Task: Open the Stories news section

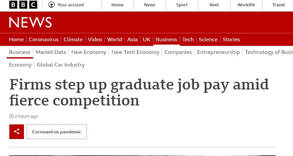Action: [231, 39]
